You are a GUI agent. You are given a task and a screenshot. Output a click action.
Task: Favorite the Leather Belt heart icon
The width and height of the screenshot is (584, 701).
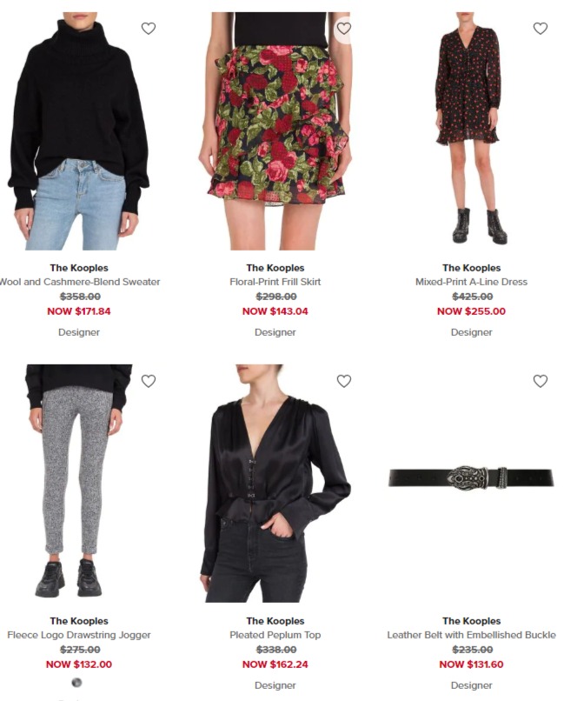click(541, 381)
